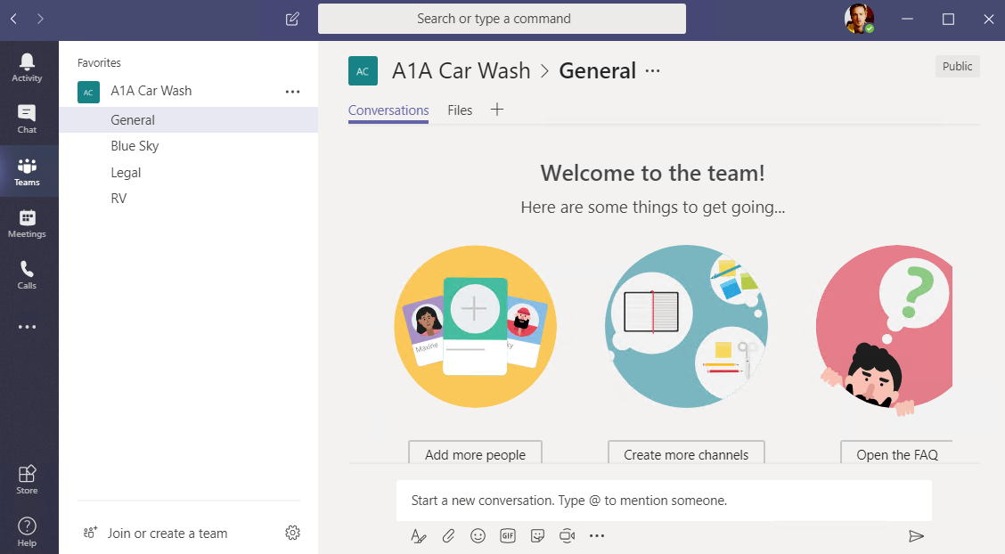The height and width of the screenshot is (554, 1005).
Task: Switch to the Conversations tab
Action: 388,110
